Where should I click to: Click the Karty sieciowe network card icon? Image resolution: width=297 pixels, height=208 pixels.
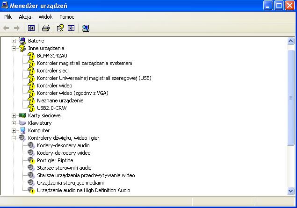pyautogui.click(x=22, y=115)
